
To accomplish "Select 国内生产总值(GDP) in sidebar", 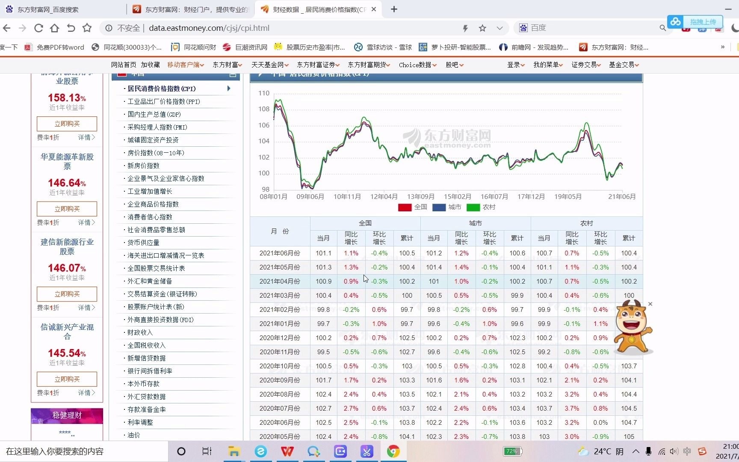I will (x=154, y=114).
